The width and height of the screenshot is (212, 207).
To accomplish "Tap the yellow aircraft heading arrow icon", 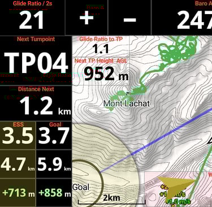I will (x=176, y=187).
